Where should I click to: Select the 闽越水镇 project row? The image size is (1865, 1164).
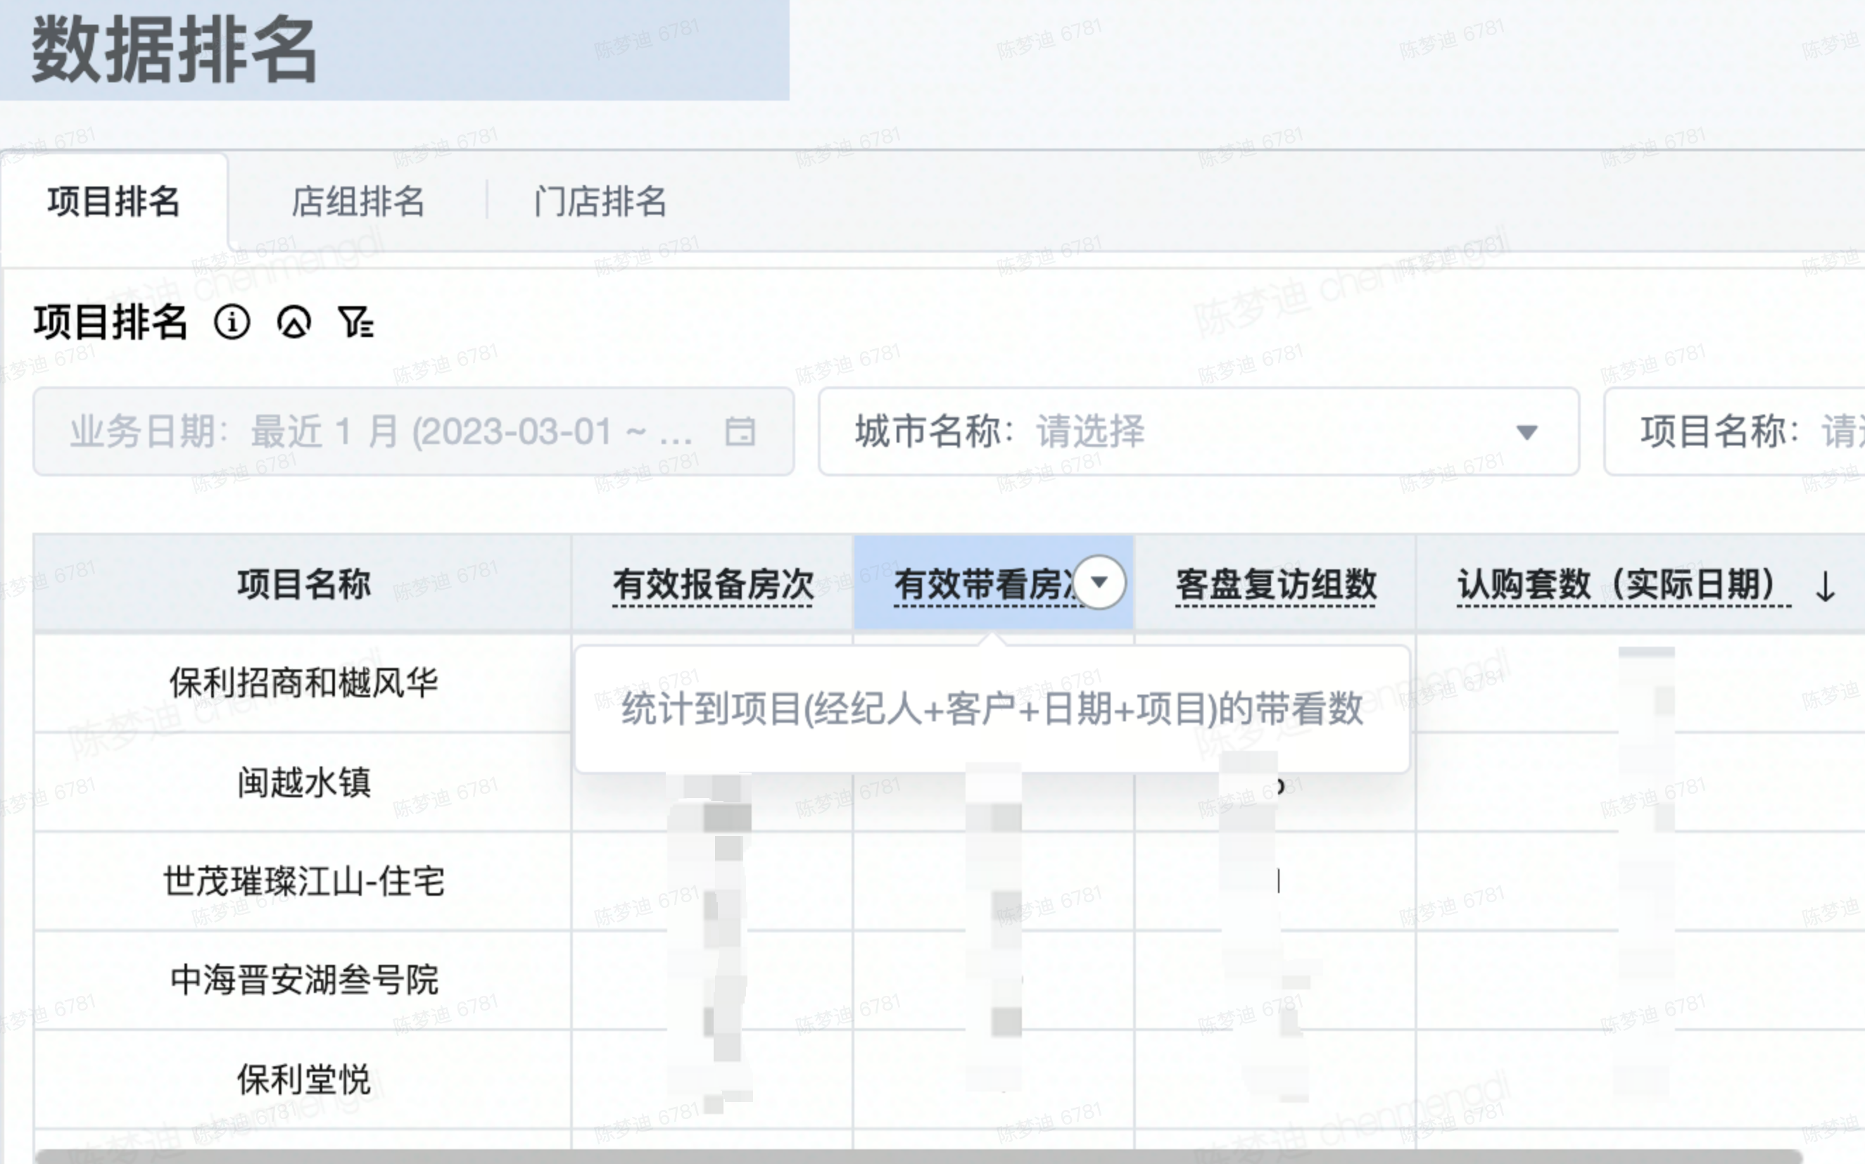click(x=303, y=782)
